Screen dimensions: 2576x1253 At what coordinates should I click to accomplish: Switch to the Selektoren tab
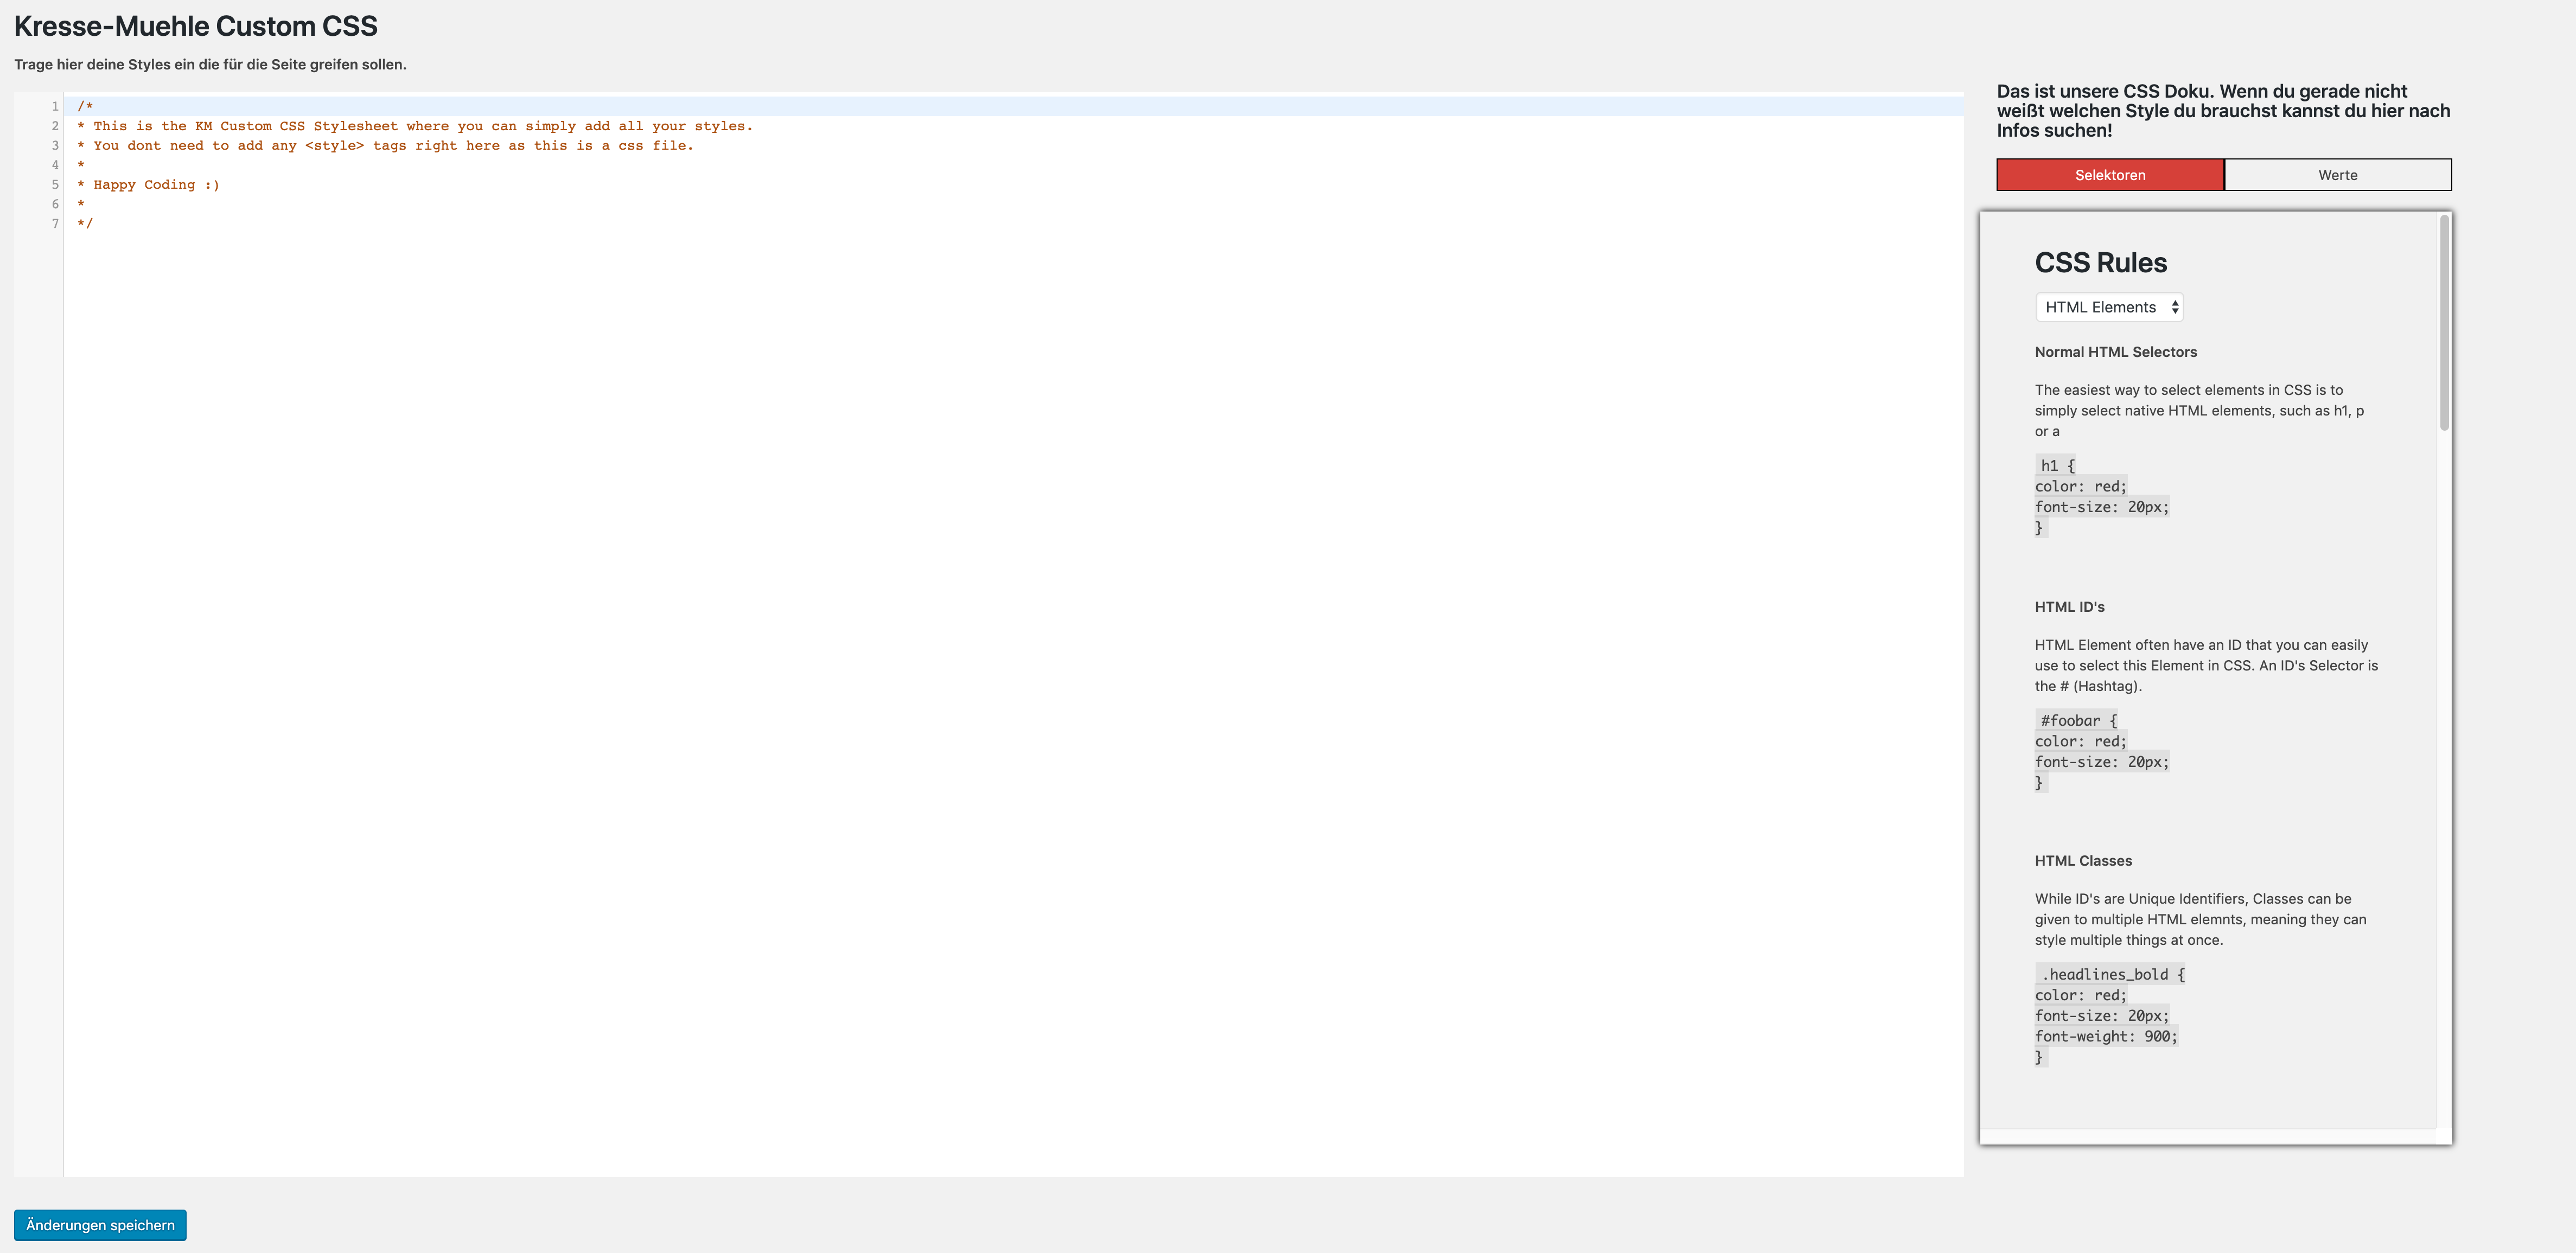(2110, 175)
